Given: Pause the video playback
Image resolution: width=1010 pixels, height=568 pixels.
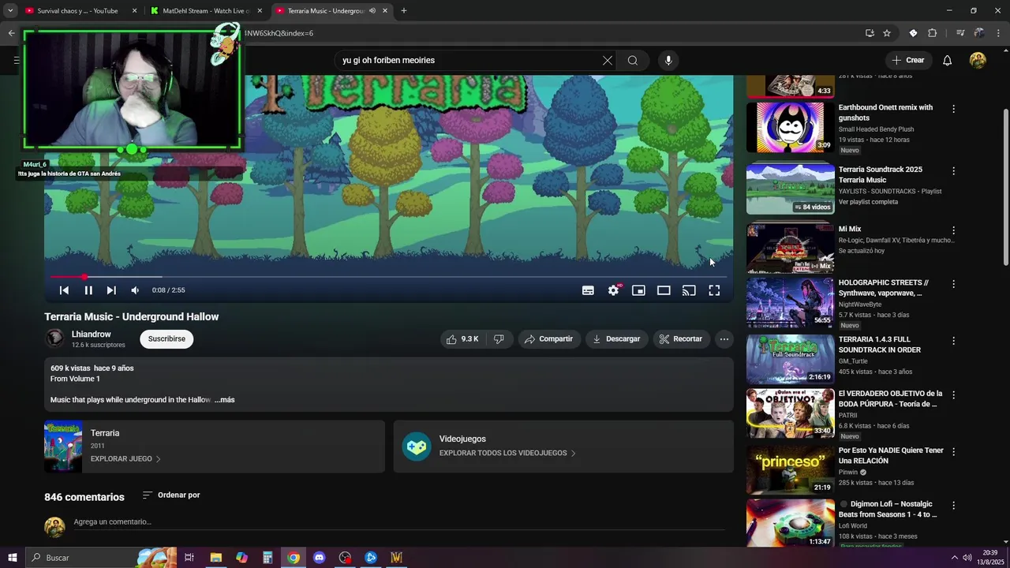Looking at the screenshot, I should click(x=88, y=290).
